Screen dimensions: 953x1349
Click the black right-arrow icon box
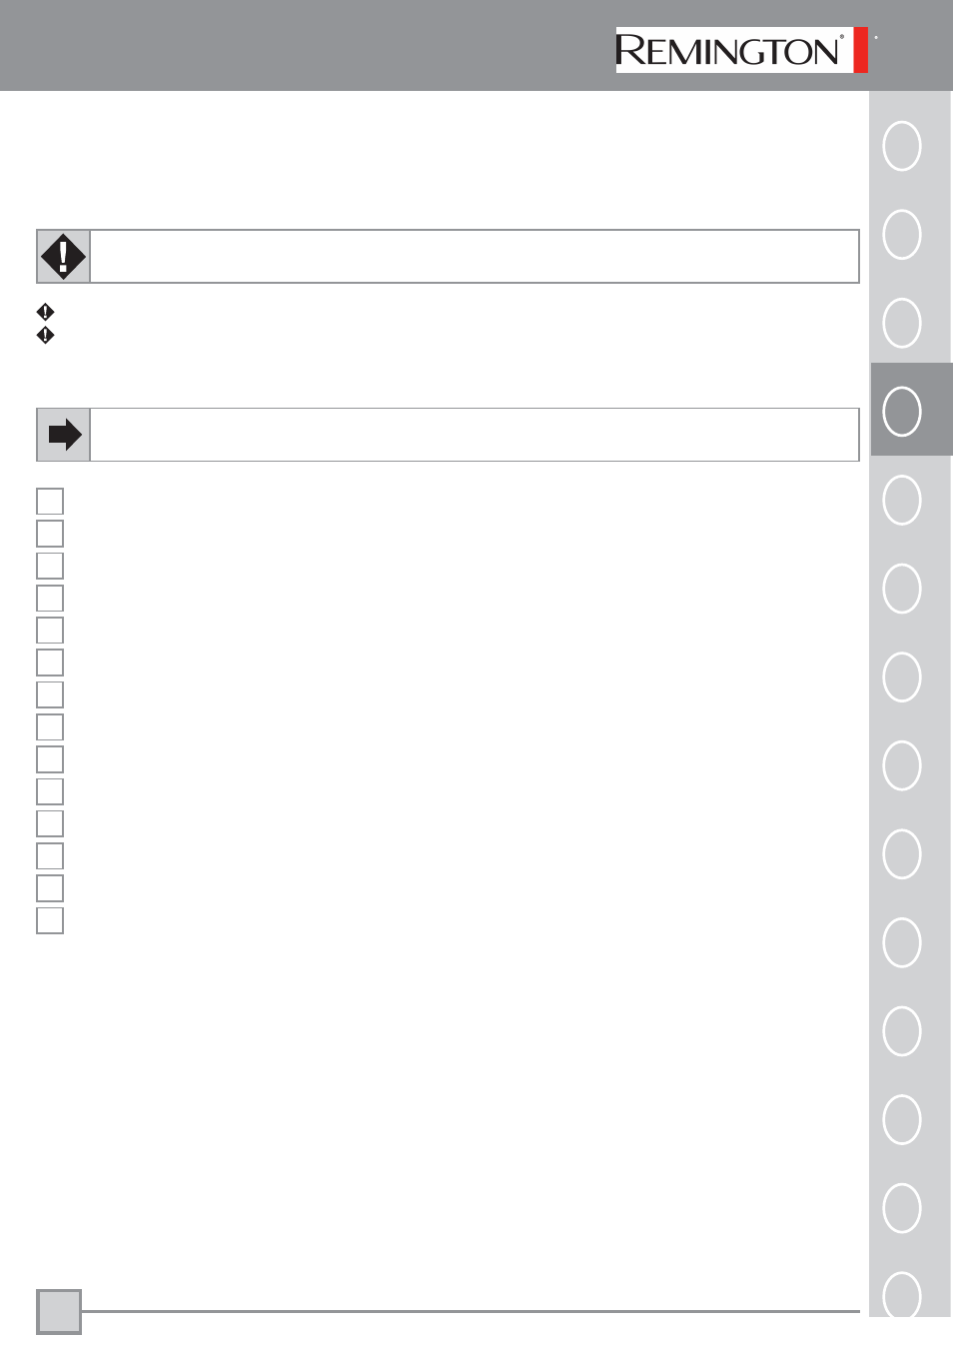click(63, 435)
